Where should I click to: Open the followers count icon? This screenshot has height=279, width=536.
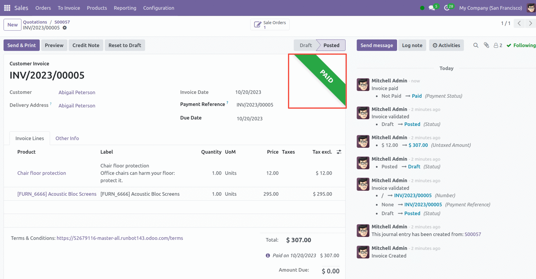pyautogui.click(x=497, y=45)
